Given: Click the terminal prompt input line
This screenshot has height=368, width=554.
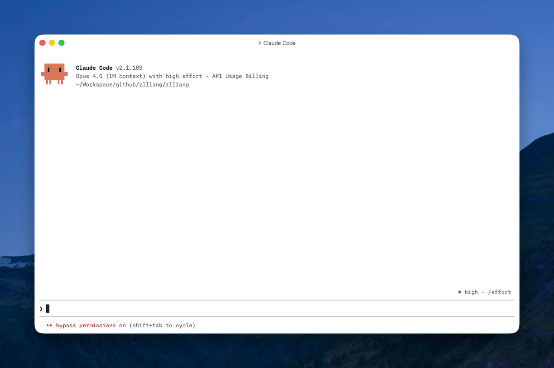Looking at the screenshot, I should point(277,309).
